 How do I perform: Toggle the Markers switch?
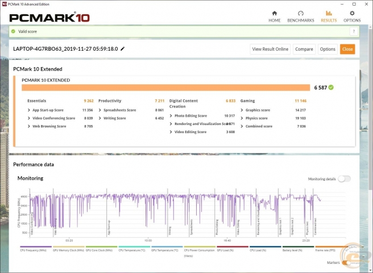(346, 263)
